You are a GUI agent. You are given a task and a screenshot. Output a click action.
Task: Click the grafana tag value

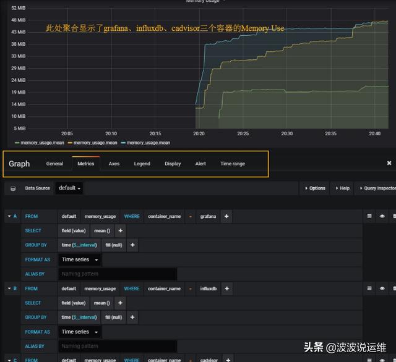208,216
